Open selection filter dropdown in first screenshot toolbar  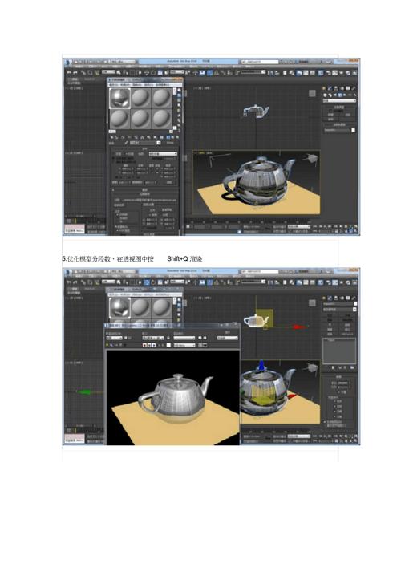(108, 72)
